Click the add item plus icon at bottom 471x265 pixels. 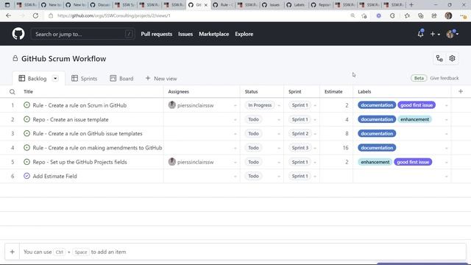13,252
